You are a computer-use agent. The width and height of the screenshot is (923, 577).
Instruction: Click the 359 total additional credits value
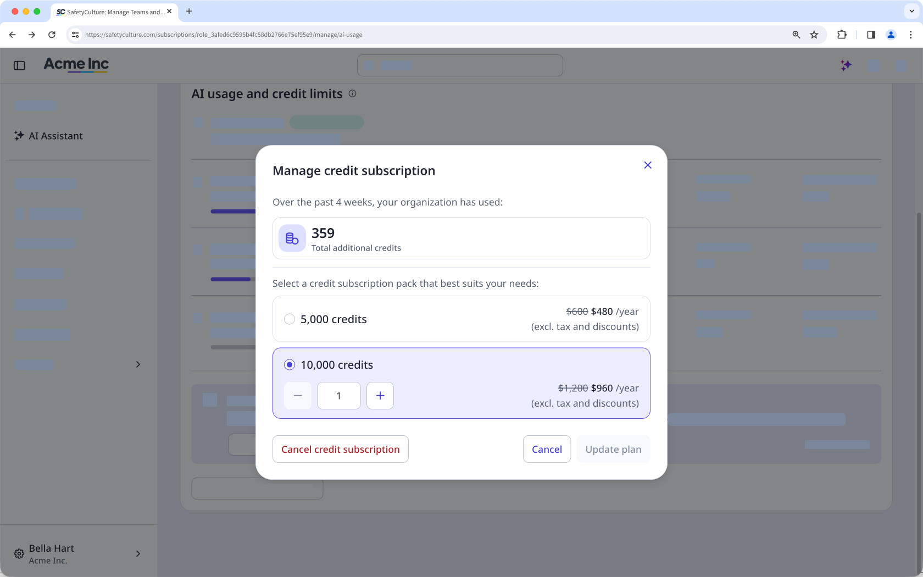(323, 233)
